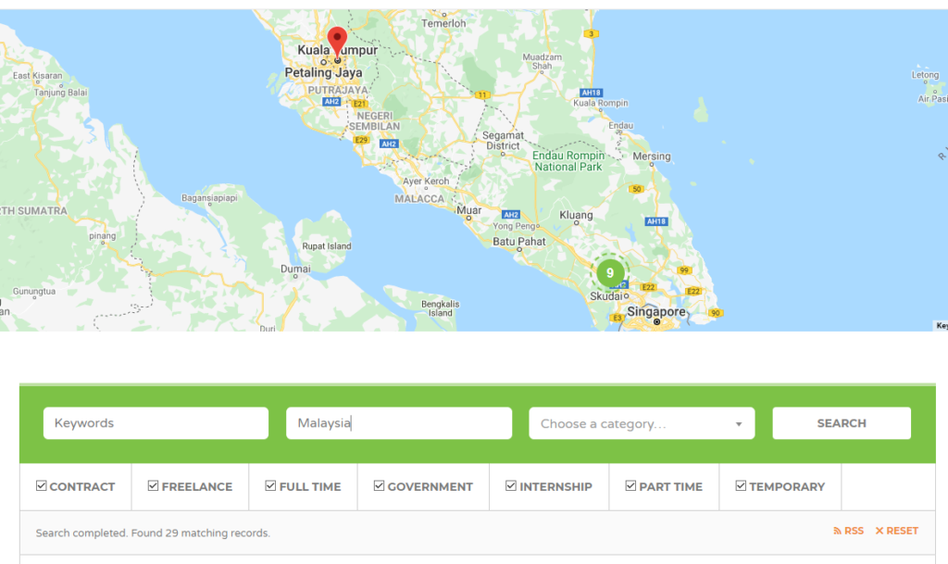Click the RSS feed link
The image size is (948, 564).
pyautogui.click(x=848, y=531)
